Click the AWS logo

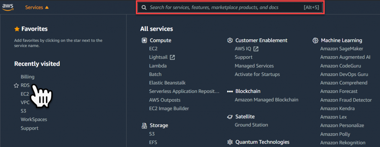pyautogui.click(x=8, y=7)
